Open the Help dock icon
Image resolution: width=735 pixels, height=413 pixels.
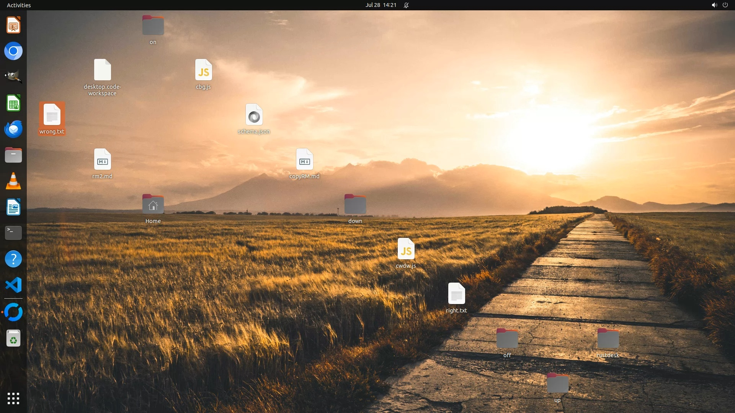tap(13, 259)
